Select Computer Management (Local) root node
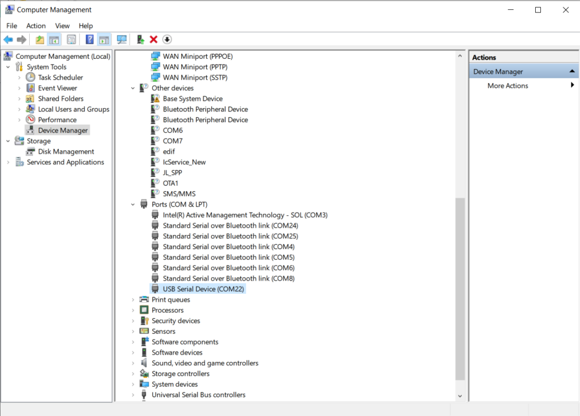Image resolution: width=580 pixels, height=416 pixels. coord(63,57)
